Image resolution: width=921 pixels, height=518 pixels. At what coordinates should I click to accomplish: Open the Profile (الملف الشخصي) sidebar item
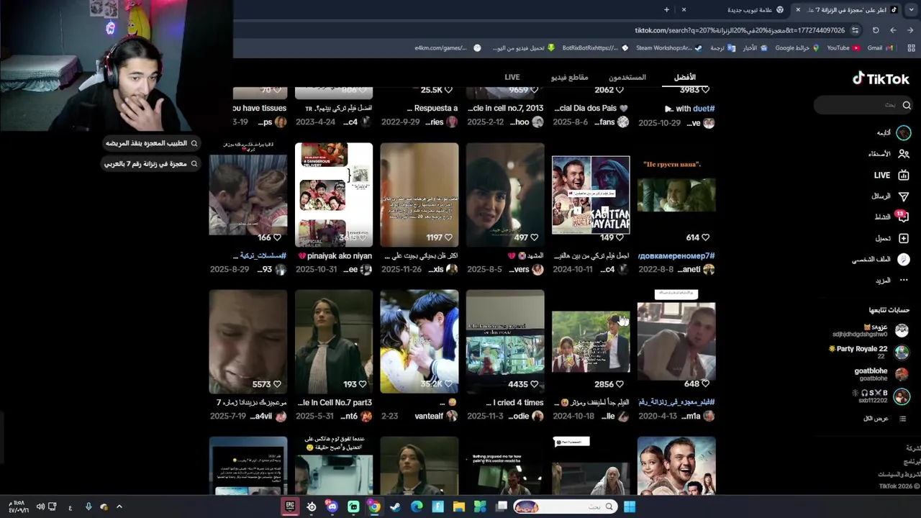point(881,259)
